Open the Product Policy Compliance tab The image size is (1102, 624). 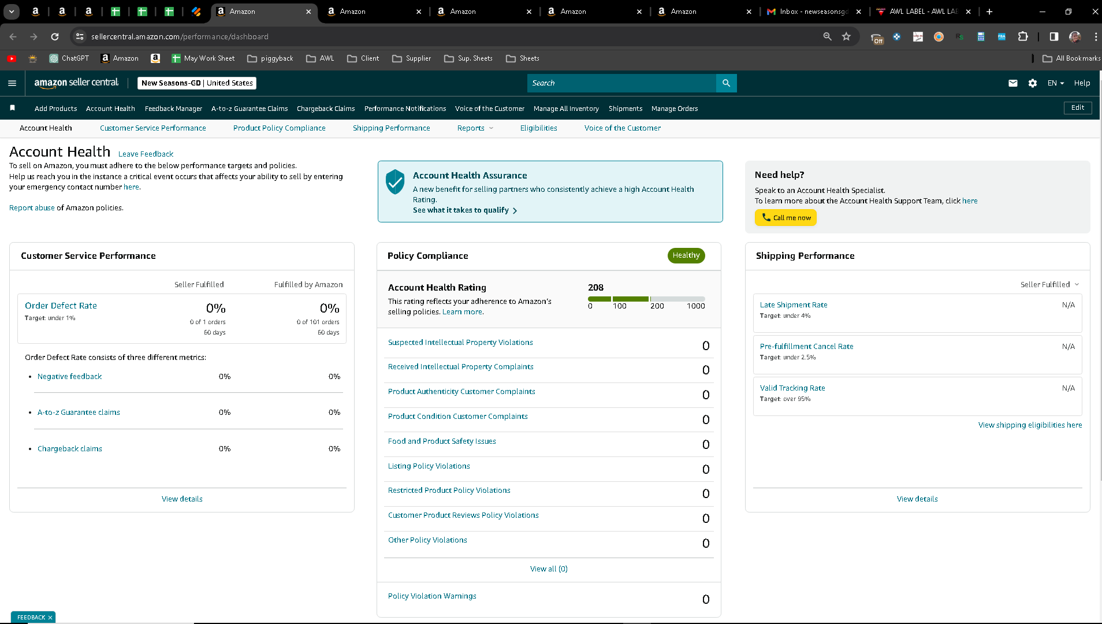click(x=280, y=128)
